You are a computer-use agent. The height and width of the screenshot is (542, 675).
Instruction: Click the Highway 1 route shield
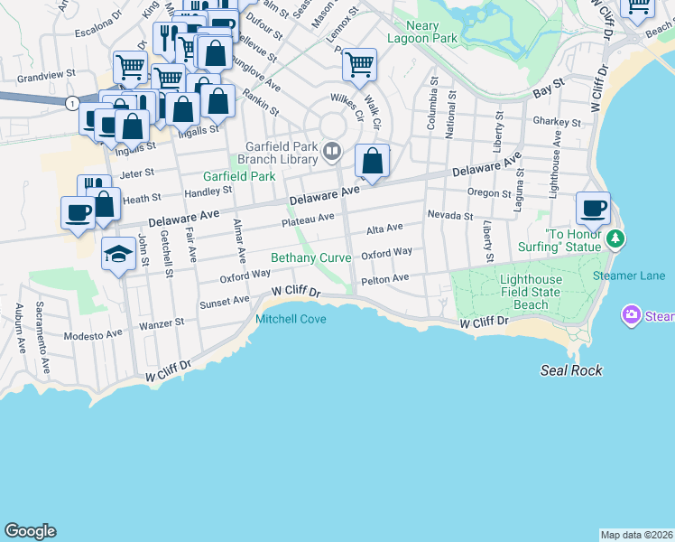(72, 103)
